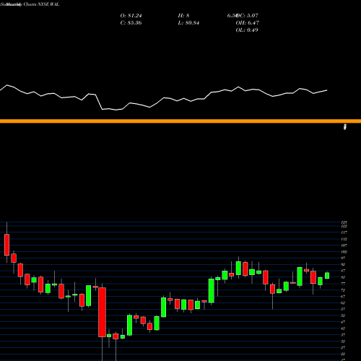Click the 32 price axis label

[x=343, y=342]
